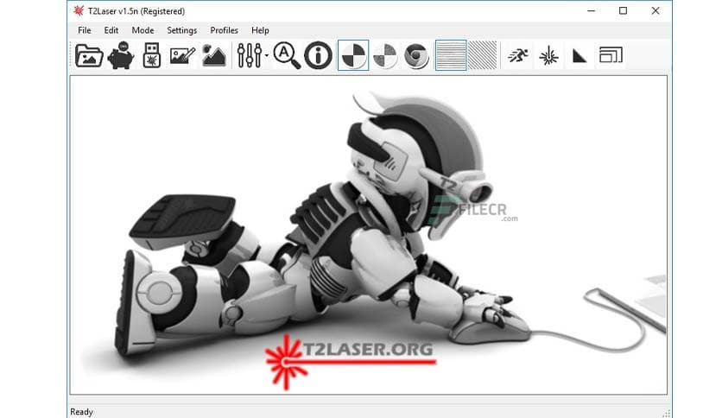722x418 pixels.
Task: Open the Profiles menu
Action: pos(225,30)
